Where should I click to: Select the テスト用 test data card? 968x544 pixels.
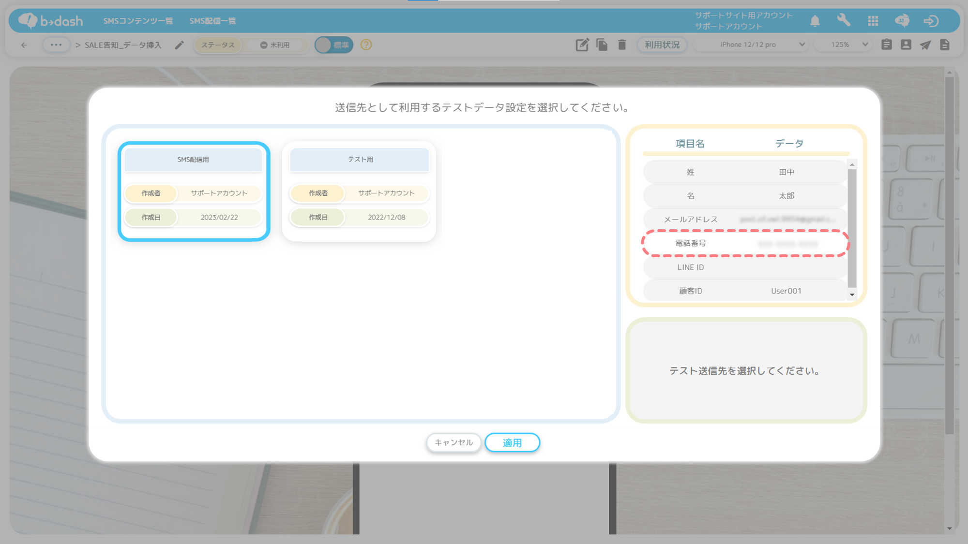click(x=359, y=191)
